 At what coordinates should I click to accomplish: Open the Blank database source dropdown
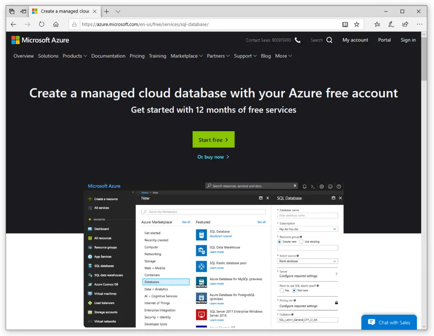tap(308, 261)
